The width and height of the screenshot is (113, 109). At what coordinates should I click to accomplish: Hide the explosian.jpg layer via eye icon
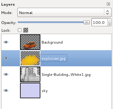tap(6, 58)
